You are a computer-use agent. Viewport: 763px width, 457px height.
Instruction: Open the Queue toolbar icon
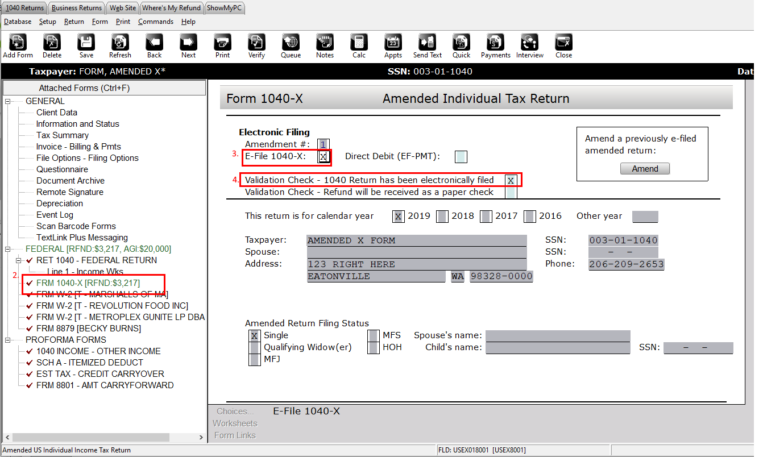click(291, 43)
